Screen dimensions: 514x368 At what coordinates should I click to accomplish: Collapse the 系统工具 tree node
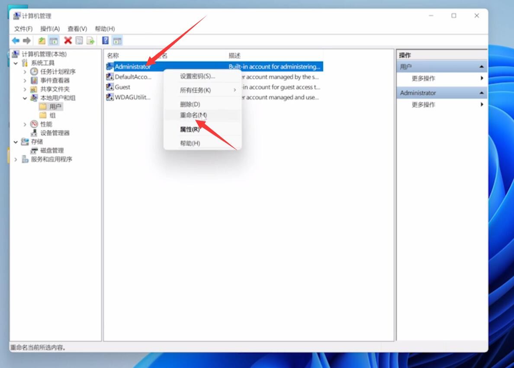(16, 63)
